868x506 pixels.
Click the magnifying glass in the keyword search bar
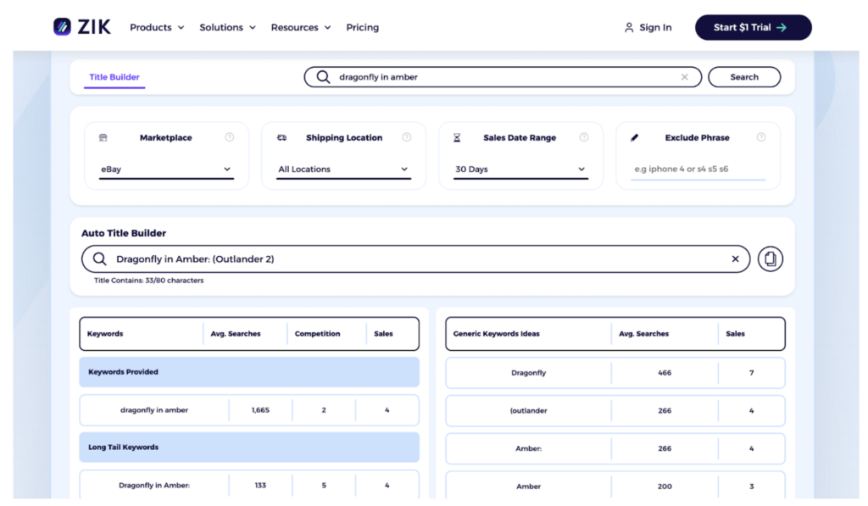pos(323,76)
